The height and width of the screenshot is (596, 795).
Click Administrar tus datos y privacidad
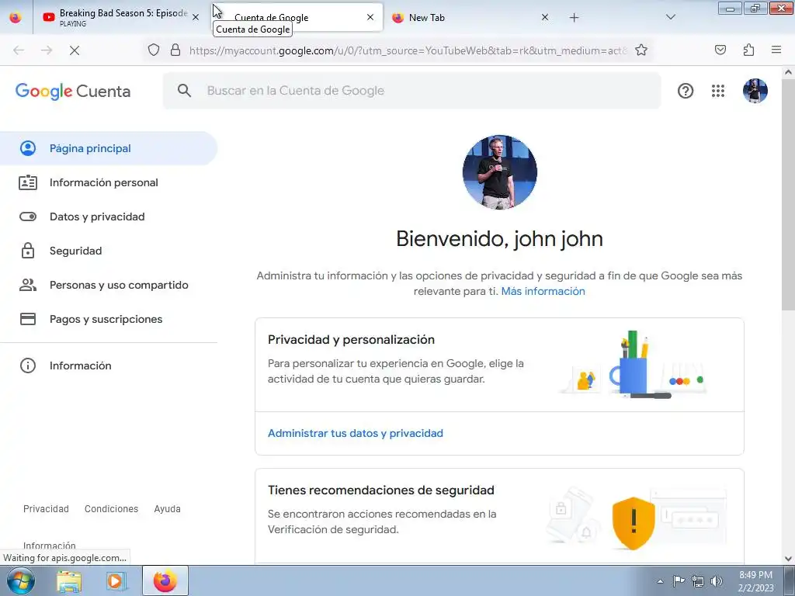click(356, 433)
